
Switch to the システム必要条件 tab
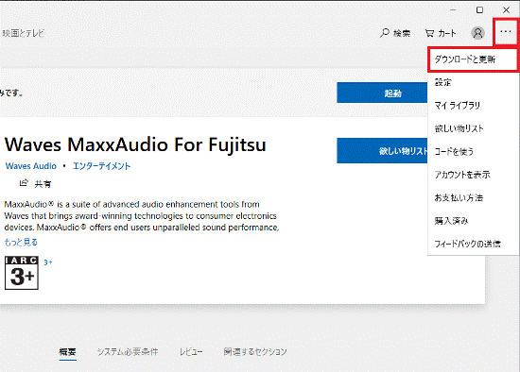(x=128, y=351)
